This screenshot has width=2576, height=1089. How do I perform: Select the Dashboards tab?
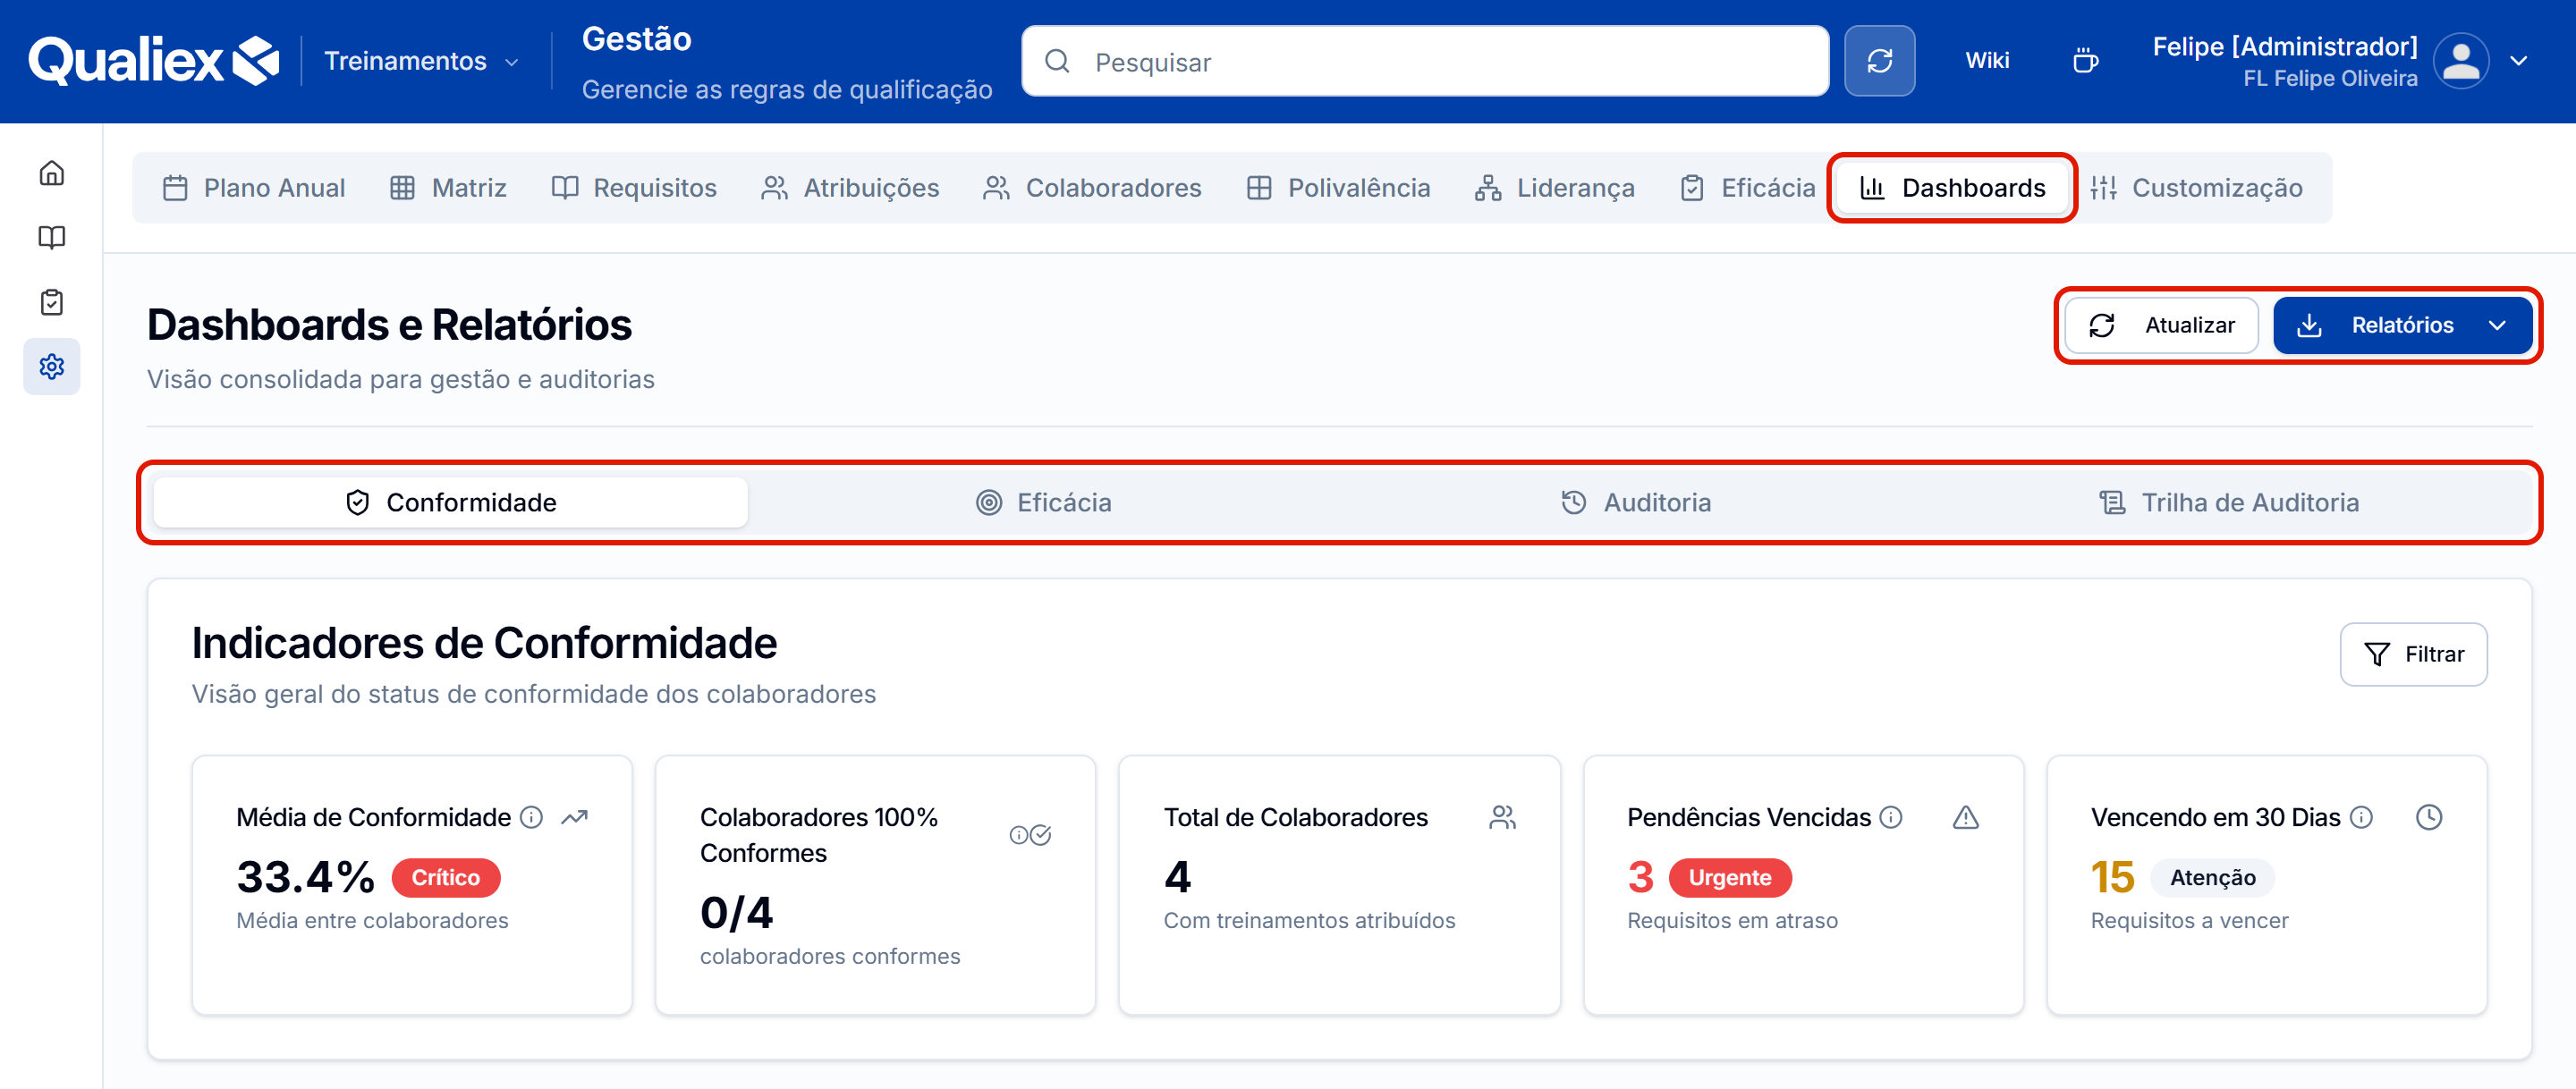pyautogui.click(x=1952, y=187)
